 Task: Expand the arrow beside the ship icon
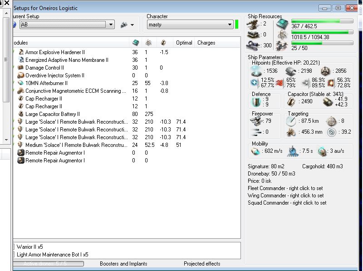click(132, 25)
